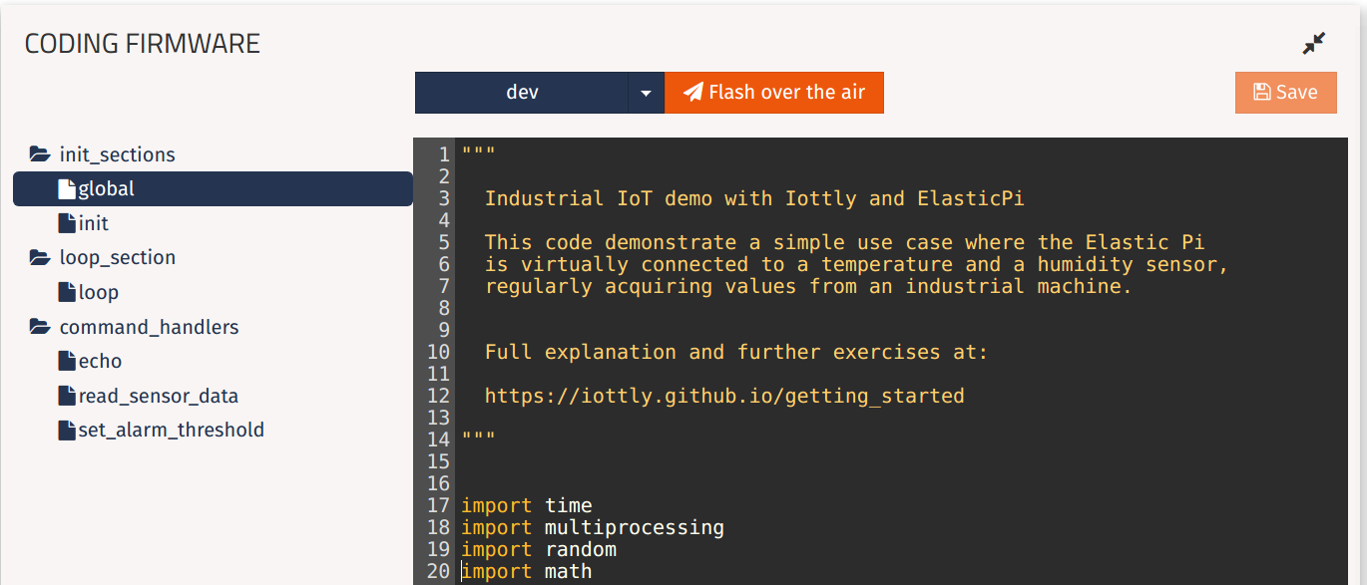Screen dimensions: 1367x585
Task: Click Flash over the air
Action: tap(774, 92)
